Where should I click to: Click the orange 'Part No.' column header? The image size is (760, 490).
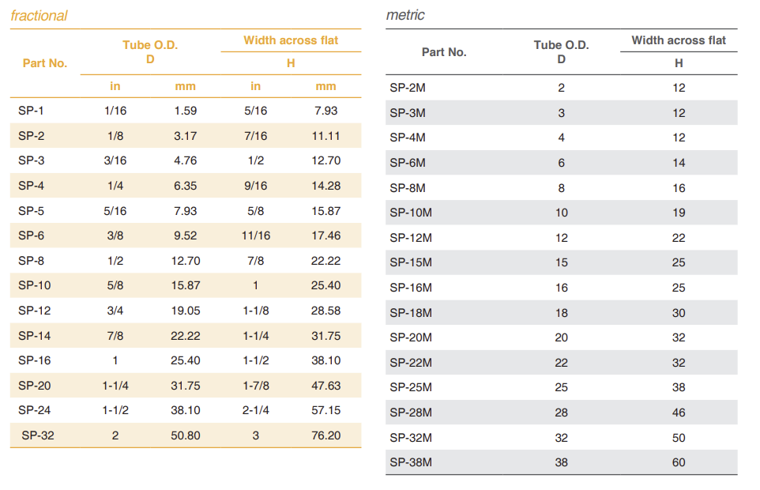(45, 63)
